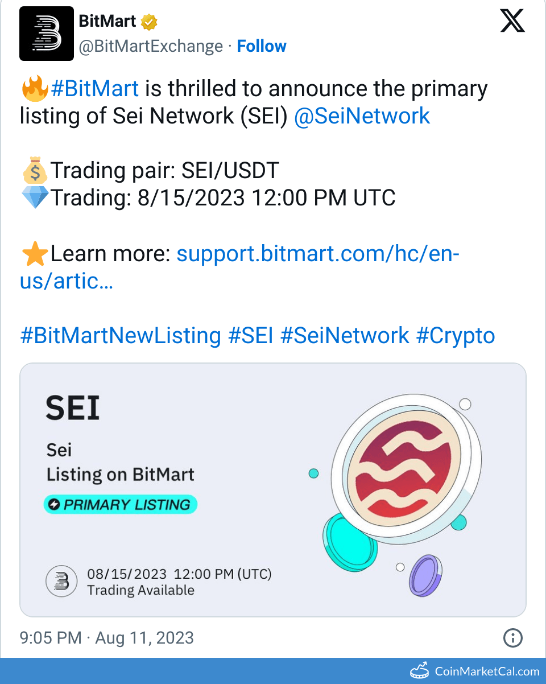
Task: Open the #Crypto hashtag
Action: (456, 335)
